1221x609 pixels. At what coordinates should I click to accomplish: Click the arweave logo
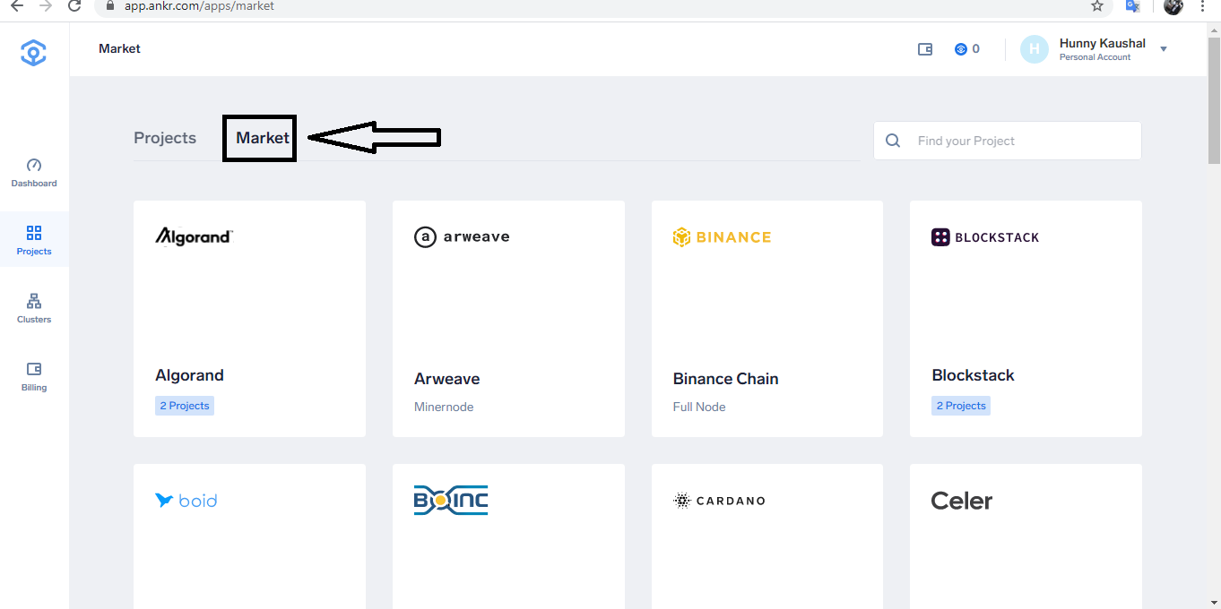click(462, 236)
